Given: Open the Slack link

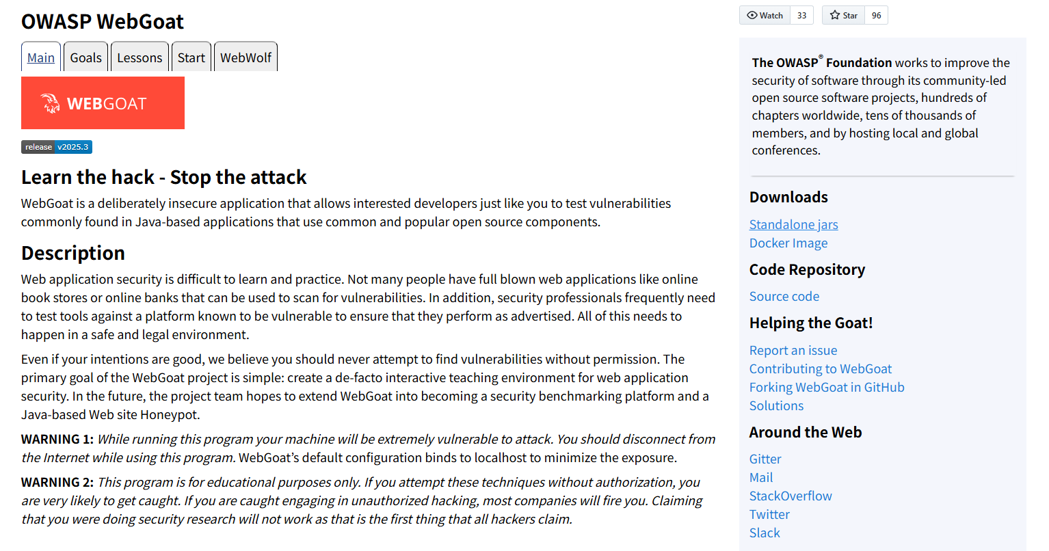Looking at the screenshot, I should 765,533.
